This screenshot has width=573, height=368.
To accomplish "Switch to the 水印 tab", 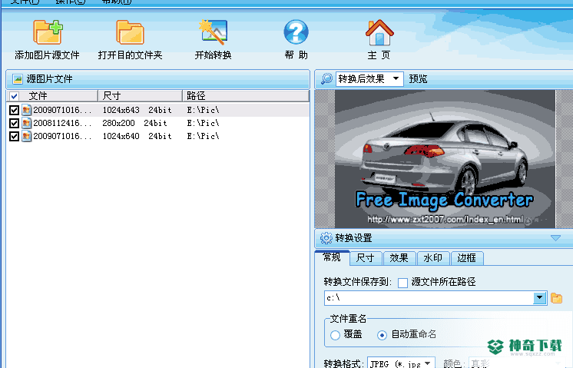I will tap(432, 258).
